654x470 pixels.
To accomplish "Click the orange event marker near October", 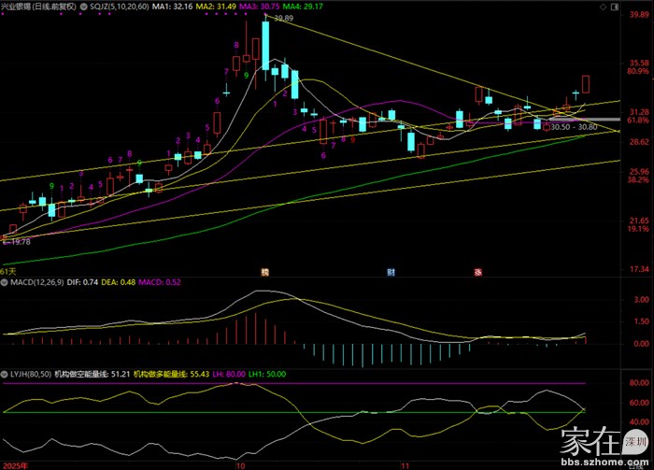I will 265,272.
